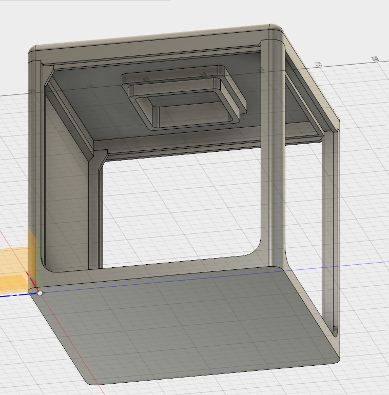Select the white origin point at model corner
The height and width of the screenshot is (395, 389).
point(40,293)
